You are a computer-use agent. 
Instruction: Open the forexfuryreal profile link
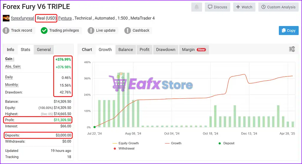coord(22,18)
